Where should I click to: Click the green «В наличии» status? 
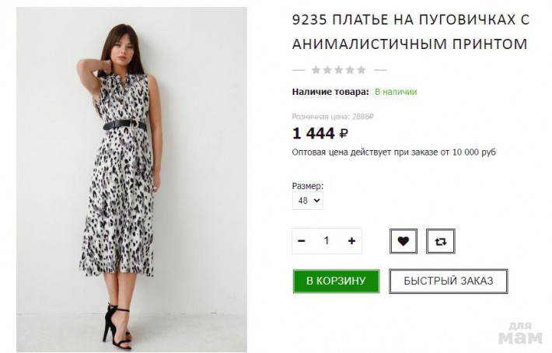[396, 92]
